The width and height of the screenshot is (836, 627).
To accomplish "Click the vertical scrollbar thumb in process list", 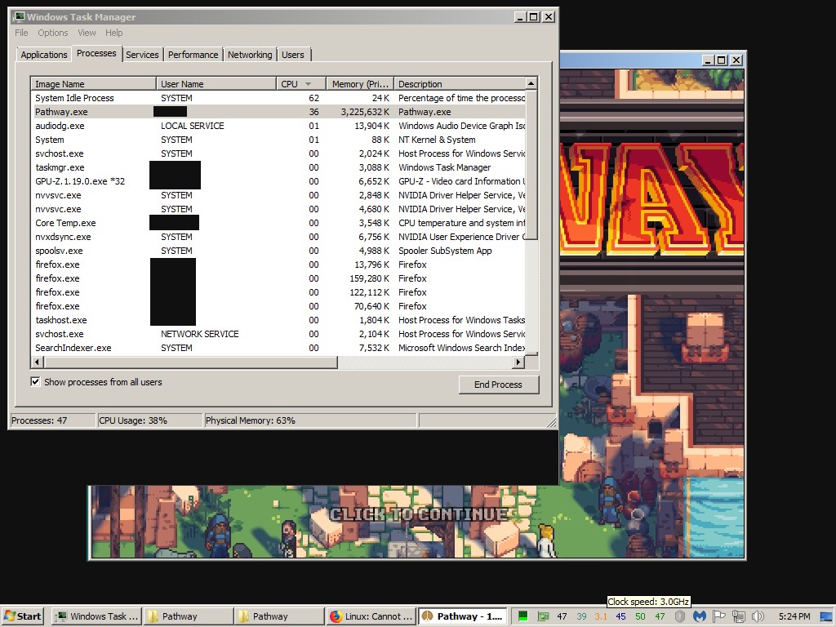I will point(531,164).
